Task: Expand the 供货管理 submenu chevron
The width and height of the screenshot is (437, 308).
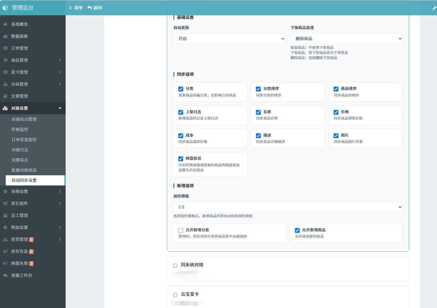Action: tap(60, 239)
